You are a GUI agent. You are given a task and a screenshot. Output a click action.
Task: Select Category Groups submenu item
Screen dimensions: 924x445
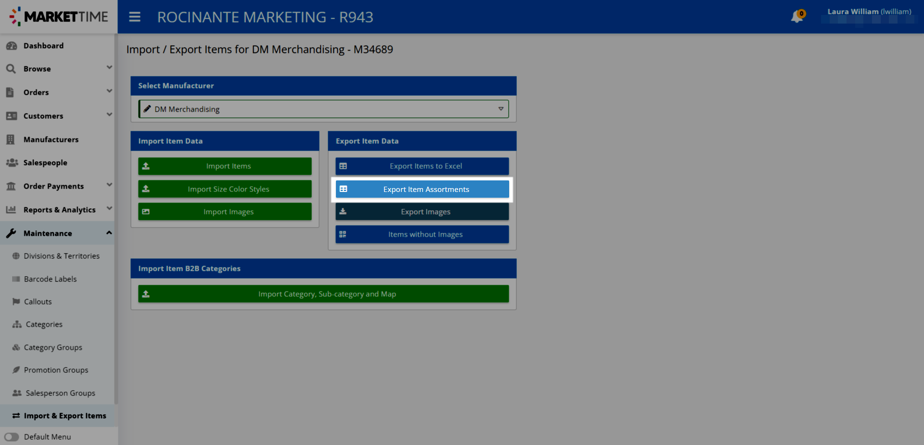[58, 347]
